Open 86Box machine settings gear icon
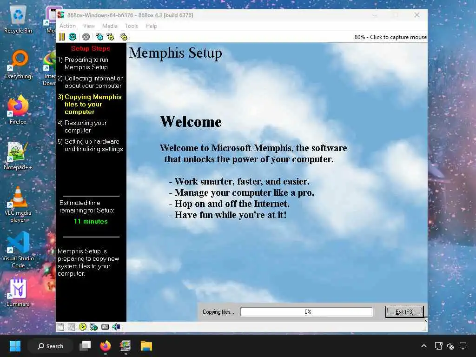The width and height of the screenshot is (476, 357). (124, 37)
